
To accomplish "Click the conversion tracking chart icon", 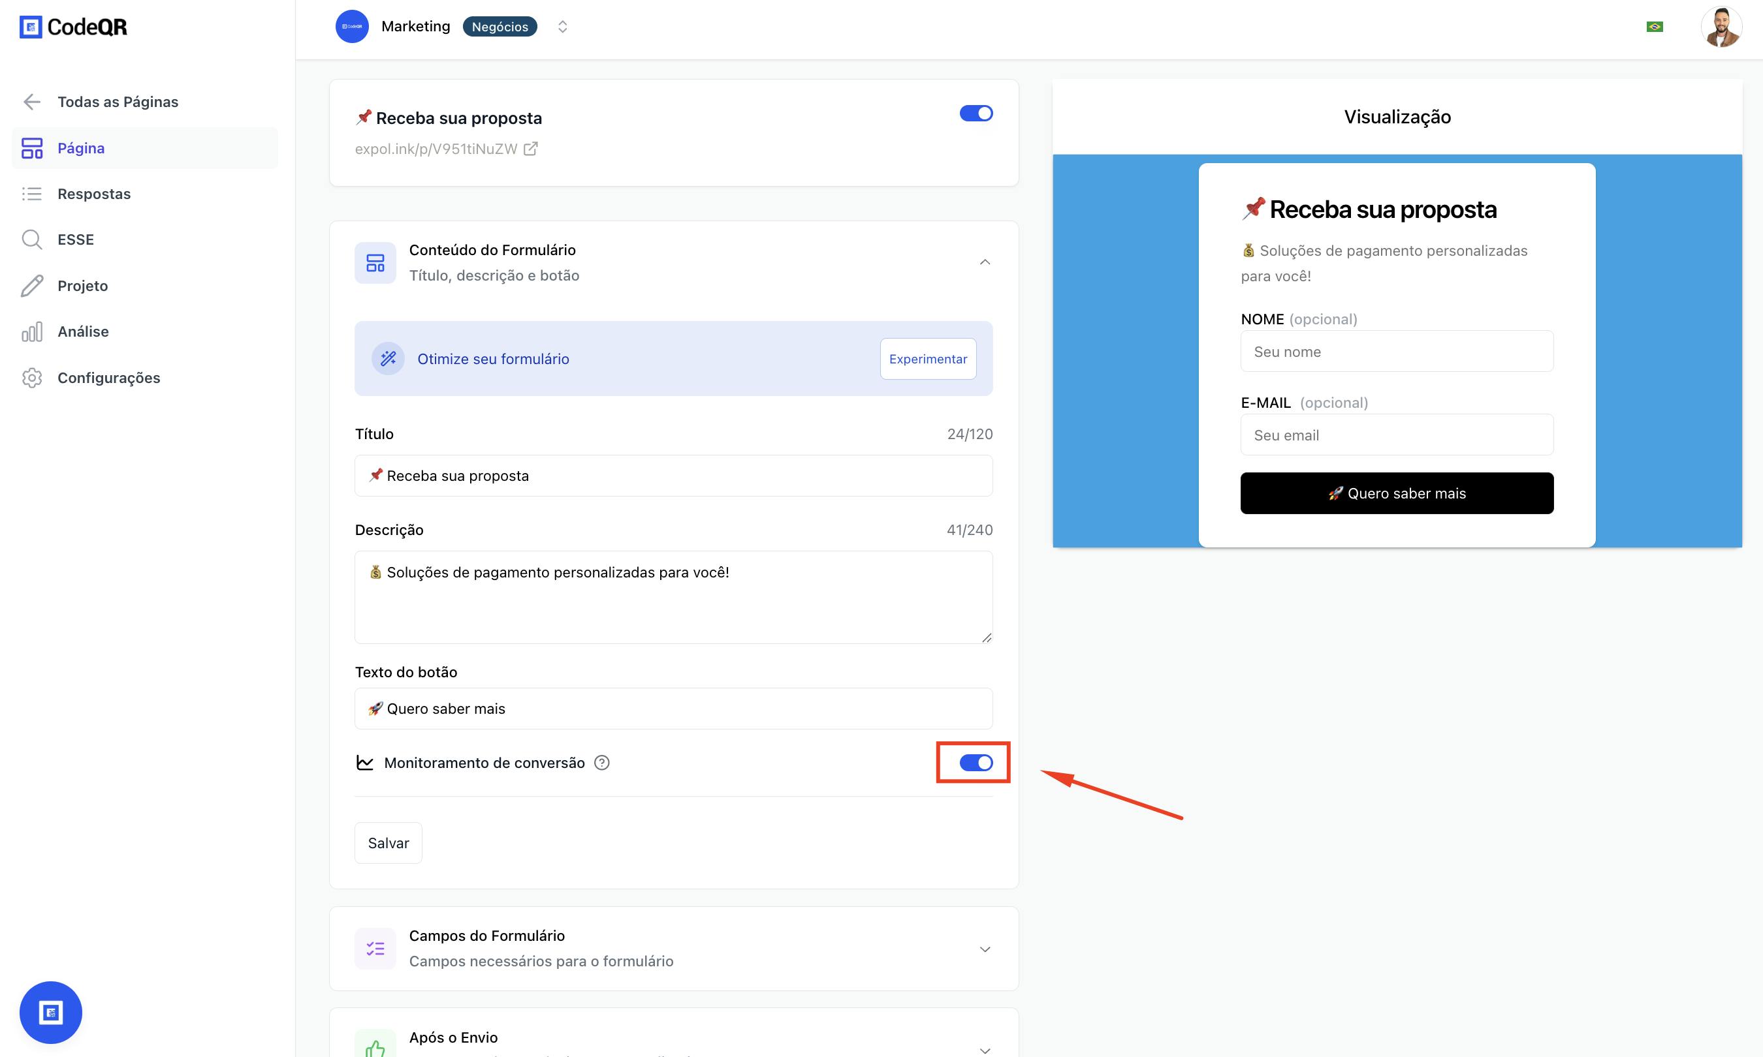I will pyautogui.click(x=365, y=763).
